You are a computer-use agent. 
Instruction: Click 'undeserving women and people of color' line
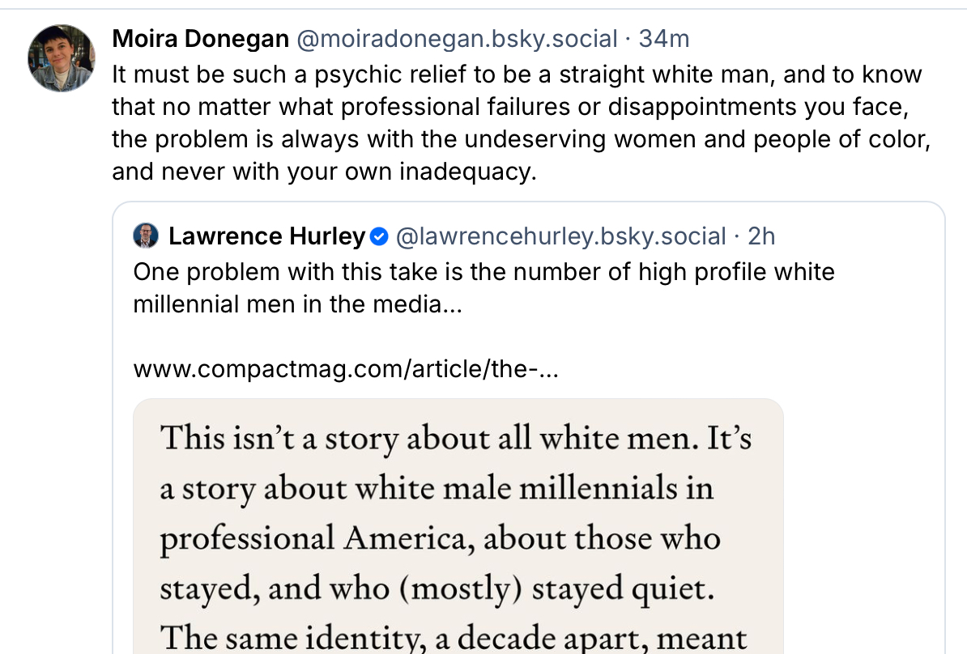point(519,140)
